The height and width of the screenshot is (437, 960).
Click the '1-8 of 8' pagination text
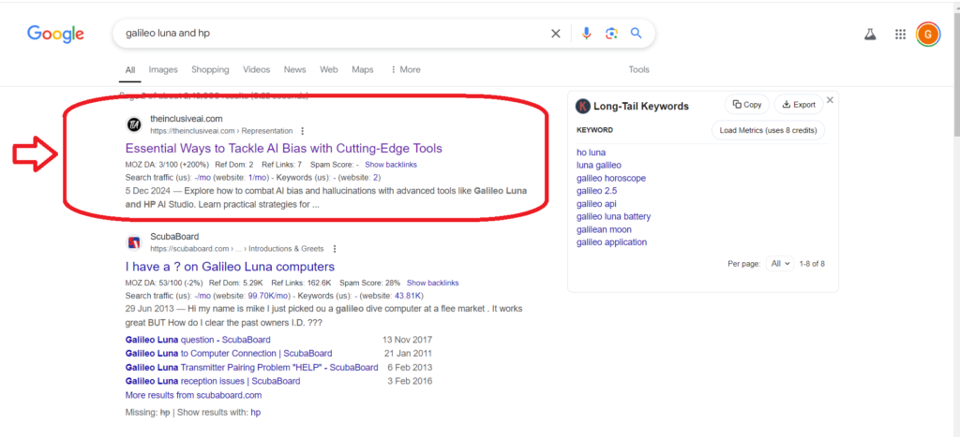pyautogui.click(x=812, y=264)
